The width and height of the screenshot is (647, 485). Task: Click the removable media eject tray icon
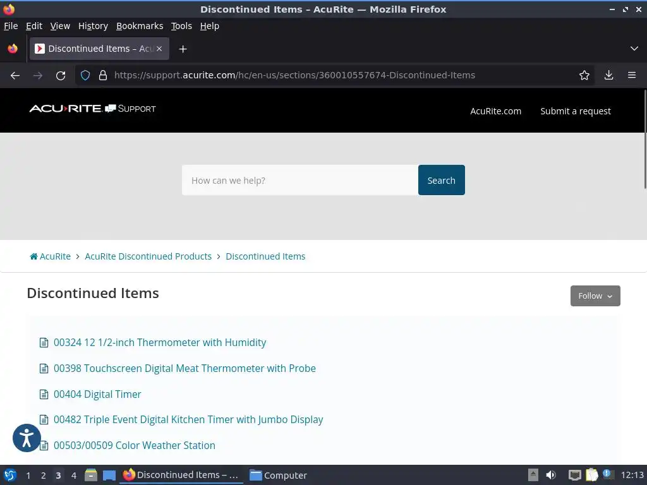coord(533,475)
